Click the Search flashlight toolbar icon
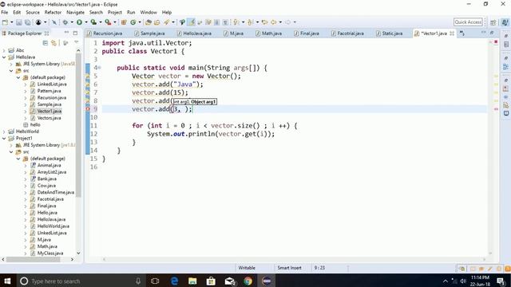This screenshot has height=287, width=511. pyautogui.click(x=167, y=22)
